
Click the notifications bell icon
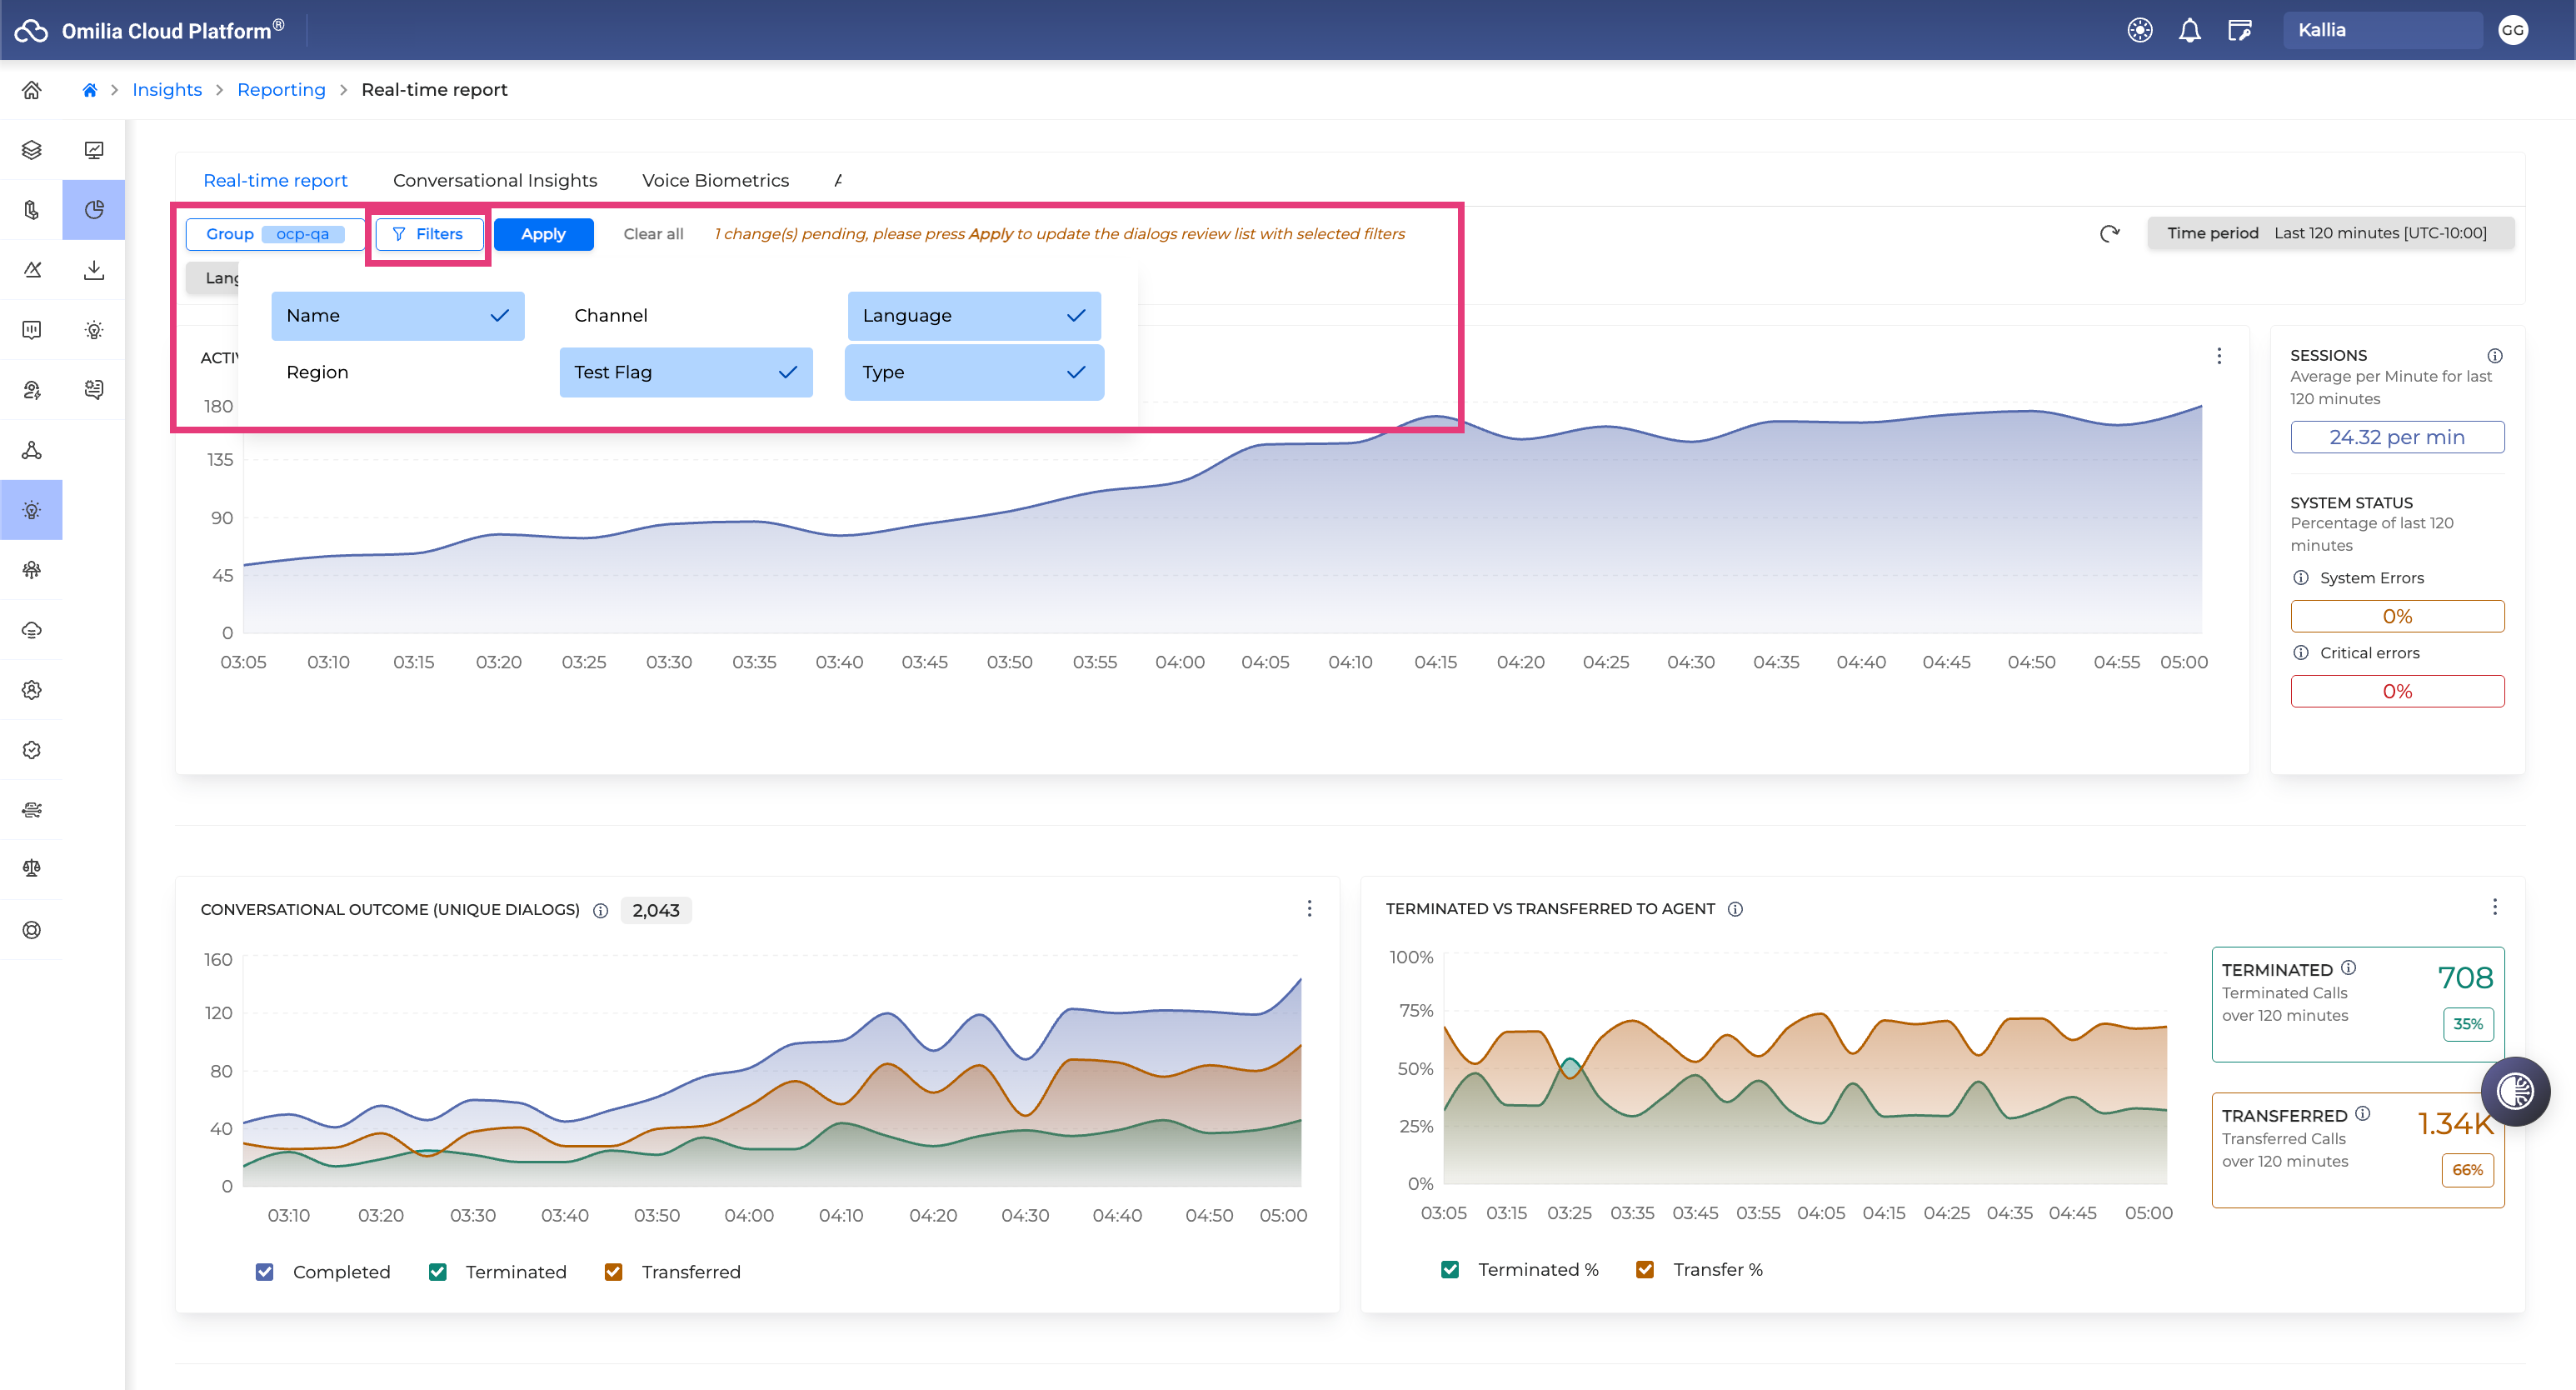(2189, 30)
